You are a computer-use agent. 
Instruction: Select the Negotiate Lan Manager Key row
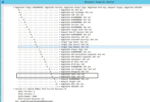[x=57, y=69]
